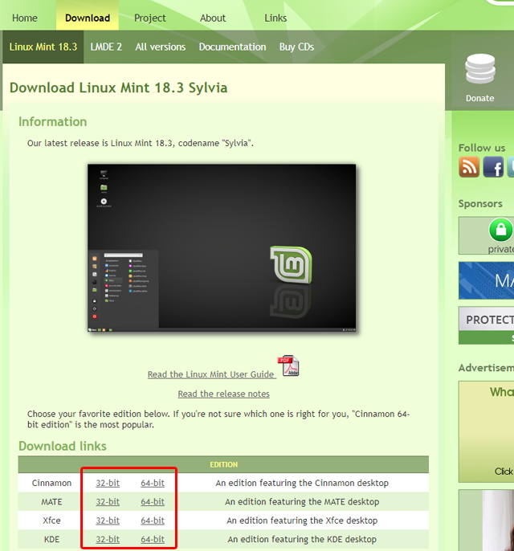
Task: Download MATE 64-bit edition
Action: (153, 502)
